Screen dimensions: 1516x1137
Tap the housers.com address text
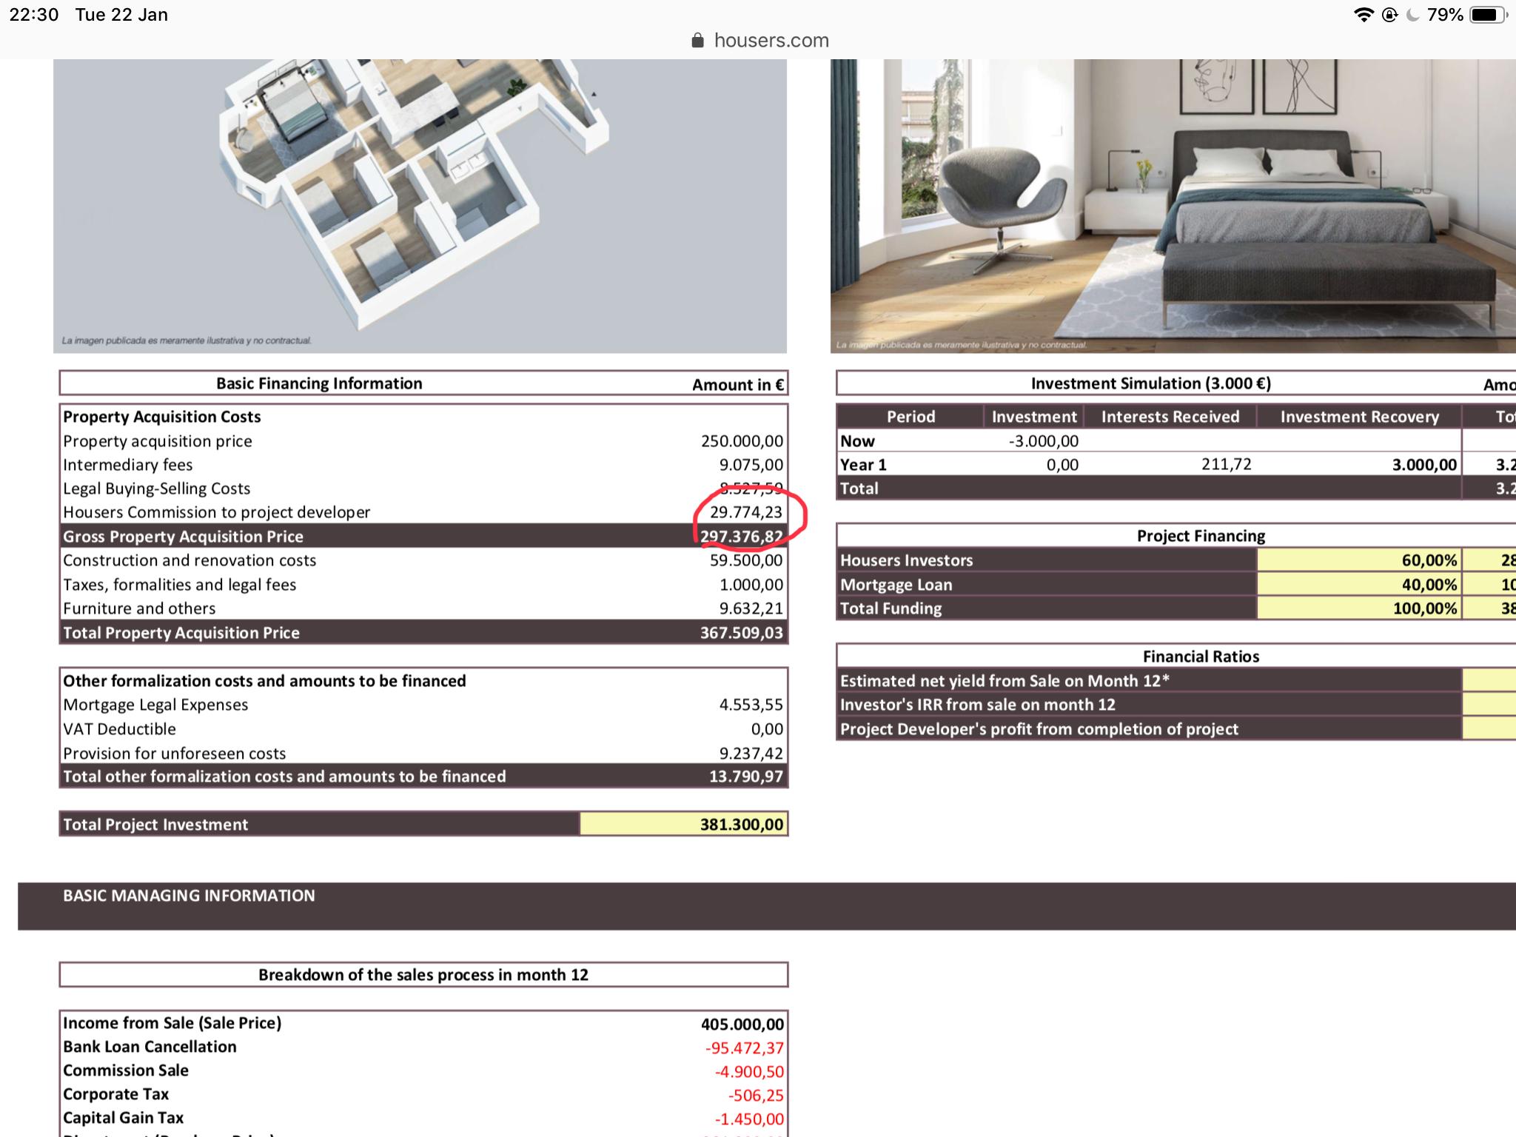click(x=771, y=41)
